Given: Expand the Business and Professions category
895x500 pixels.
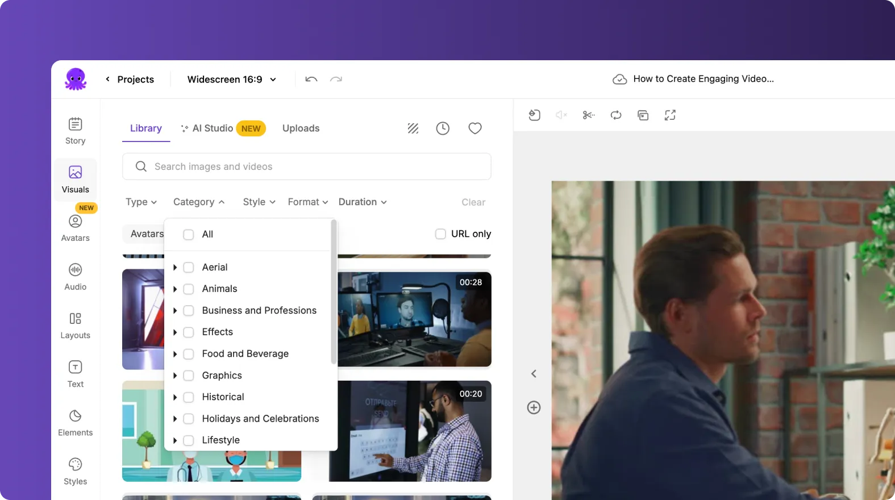Looking at the screenshot, I should 175,311.
